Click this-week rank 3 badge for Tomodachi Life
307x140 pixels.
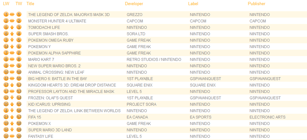pyautogui.click(x=19, y=27)
